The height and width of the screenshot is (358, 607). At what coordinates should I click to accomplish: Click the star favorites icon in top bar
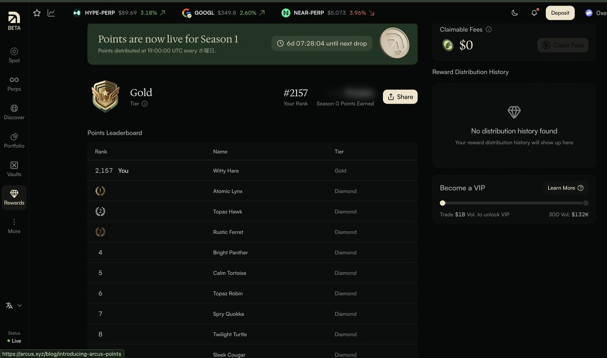[37, 13]
